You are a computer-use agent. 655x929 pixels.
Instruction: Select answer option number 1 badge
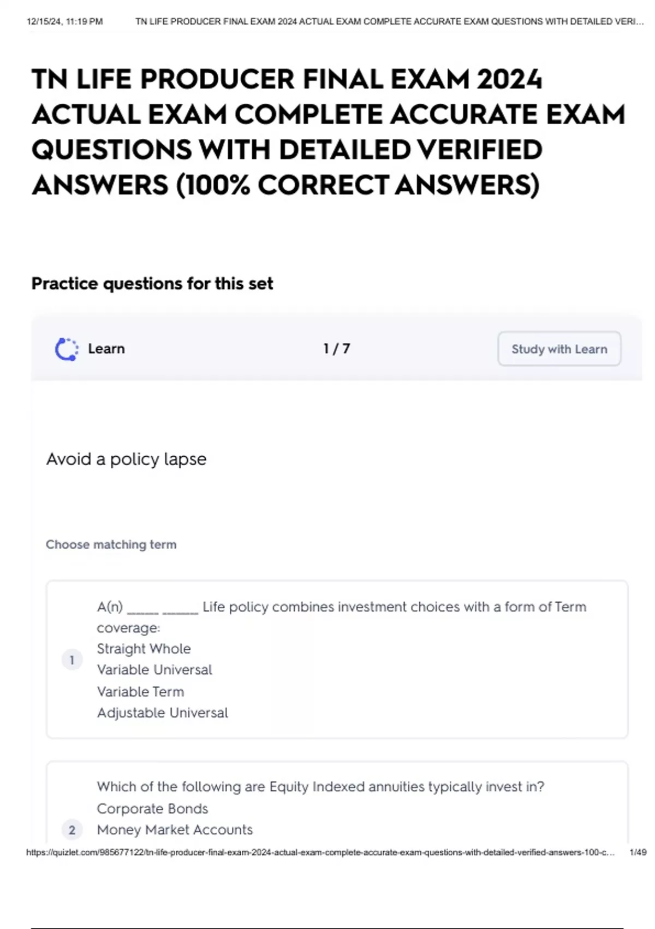point(72,660)
